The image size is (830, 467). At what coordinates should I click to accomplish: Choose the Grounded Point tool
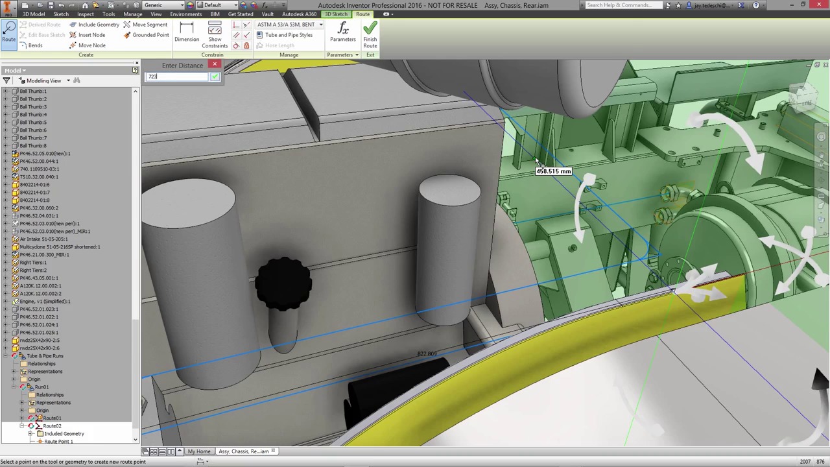coord(146,35)
